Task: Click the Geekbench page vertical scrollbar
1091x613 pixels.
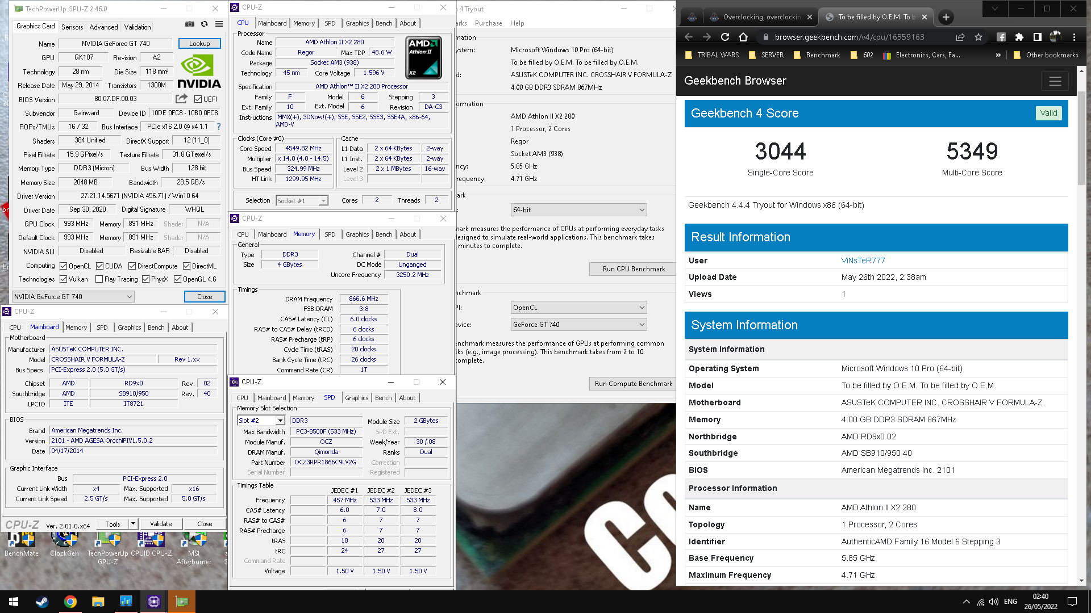Action: click(x=1081, y=139)
